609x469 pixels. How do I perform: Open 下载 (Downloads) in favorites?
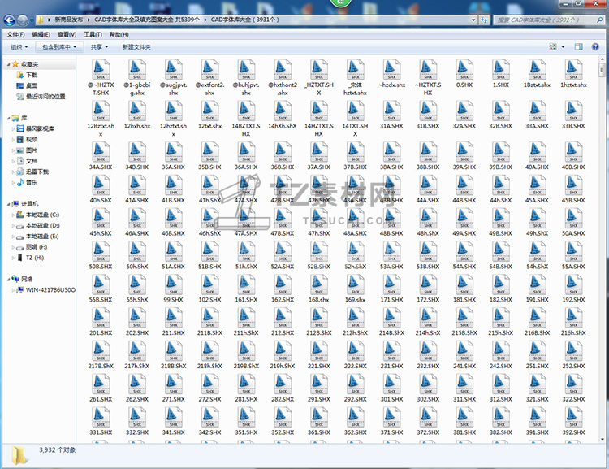(x=32, y=75)
